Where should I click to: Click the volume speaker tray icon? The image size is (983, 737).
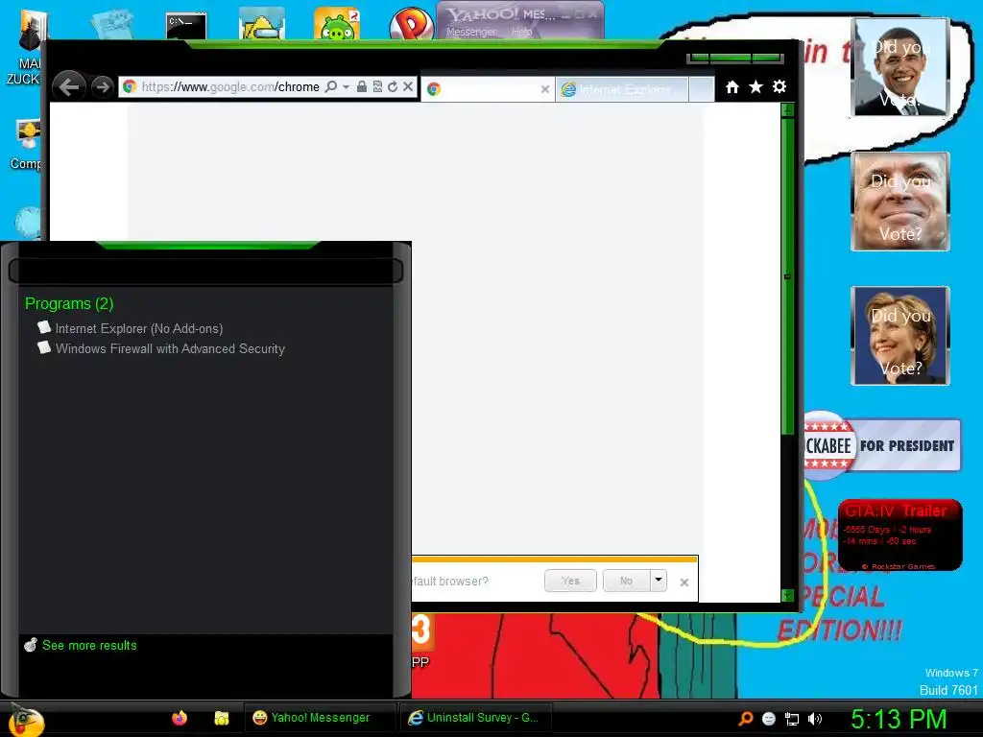pyautogui.click(x=815, y=719)
